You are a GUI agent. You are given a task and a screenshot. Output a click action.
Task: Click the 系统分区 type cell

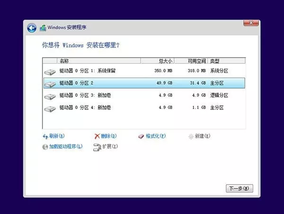[219, 71]
